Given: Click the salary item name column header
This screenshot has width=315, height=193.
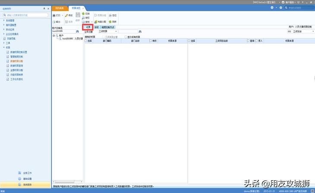Looking at the screenshot, I should [x=222, y=41].
